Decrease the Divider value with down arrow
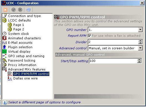The height and width of the screenshot is (107, 146). (140, 43)
